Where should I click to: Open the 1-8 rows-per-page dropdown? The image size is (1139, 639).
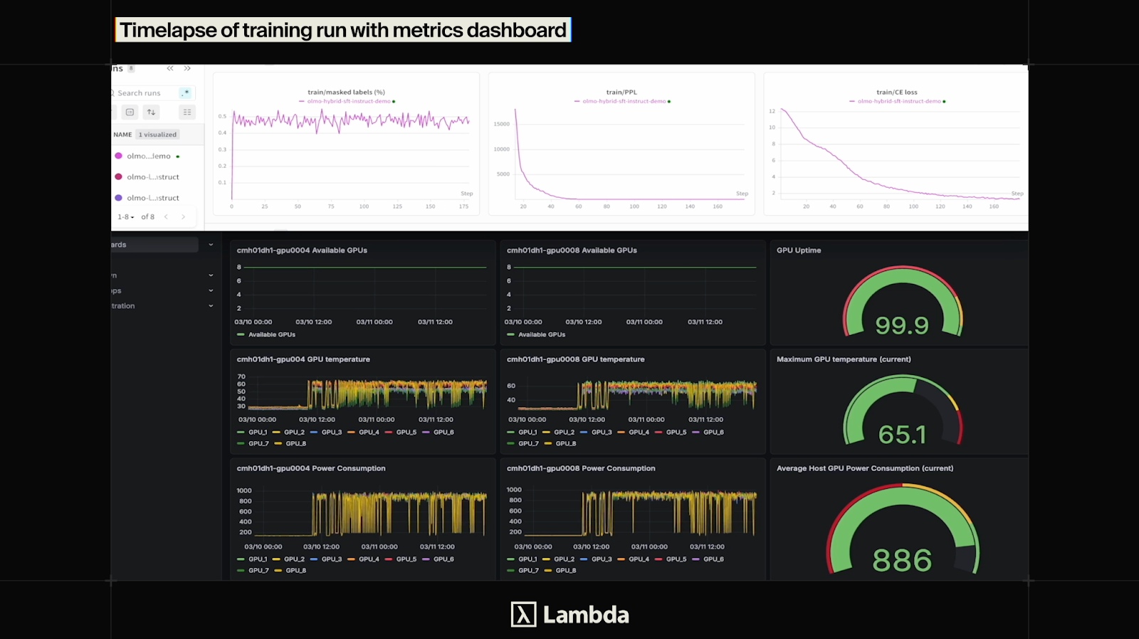point(126,217)
